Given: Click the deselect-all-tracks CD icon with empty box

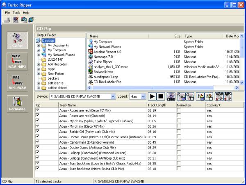Looking at the screenshot, I should point(190,96).
